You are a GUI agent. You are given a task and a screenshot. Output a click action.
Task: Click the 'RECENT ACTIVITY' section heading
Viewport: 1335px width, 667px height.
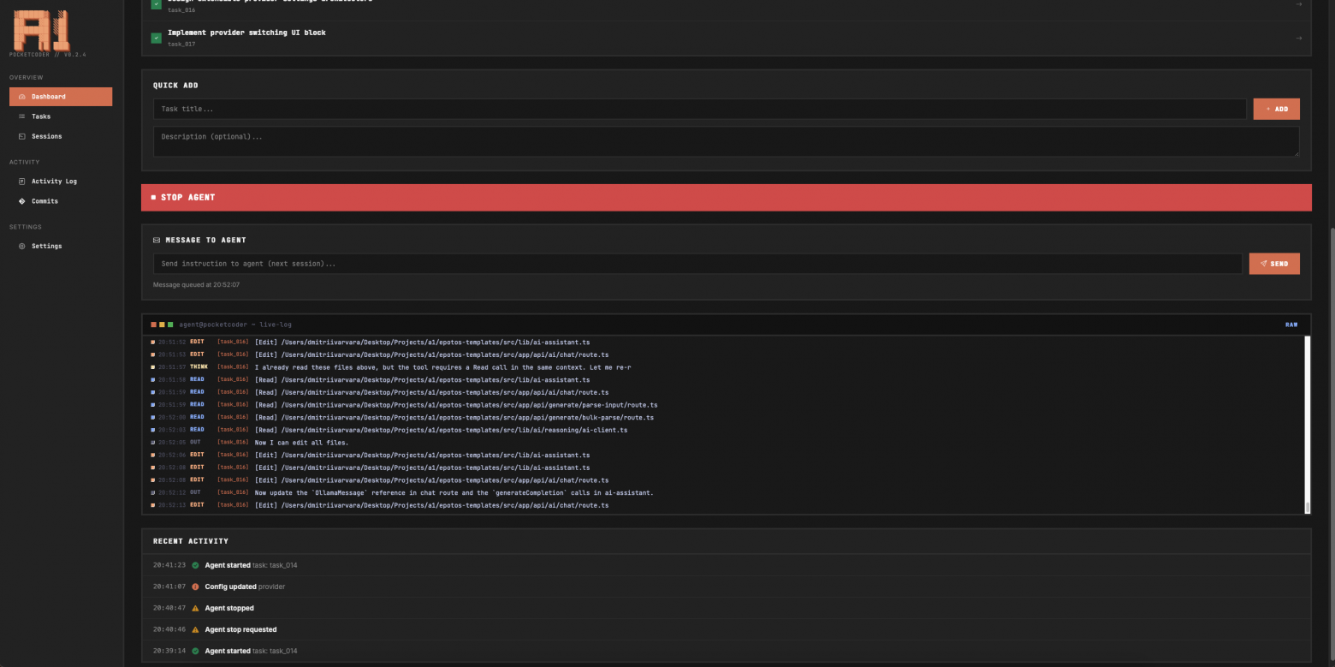click(191, 541)
